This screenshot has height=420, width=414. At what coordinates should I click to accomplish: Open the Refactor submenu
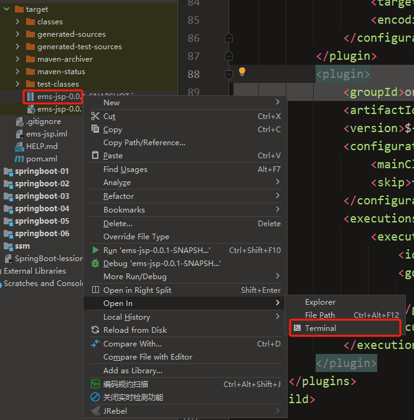[185, 196]
